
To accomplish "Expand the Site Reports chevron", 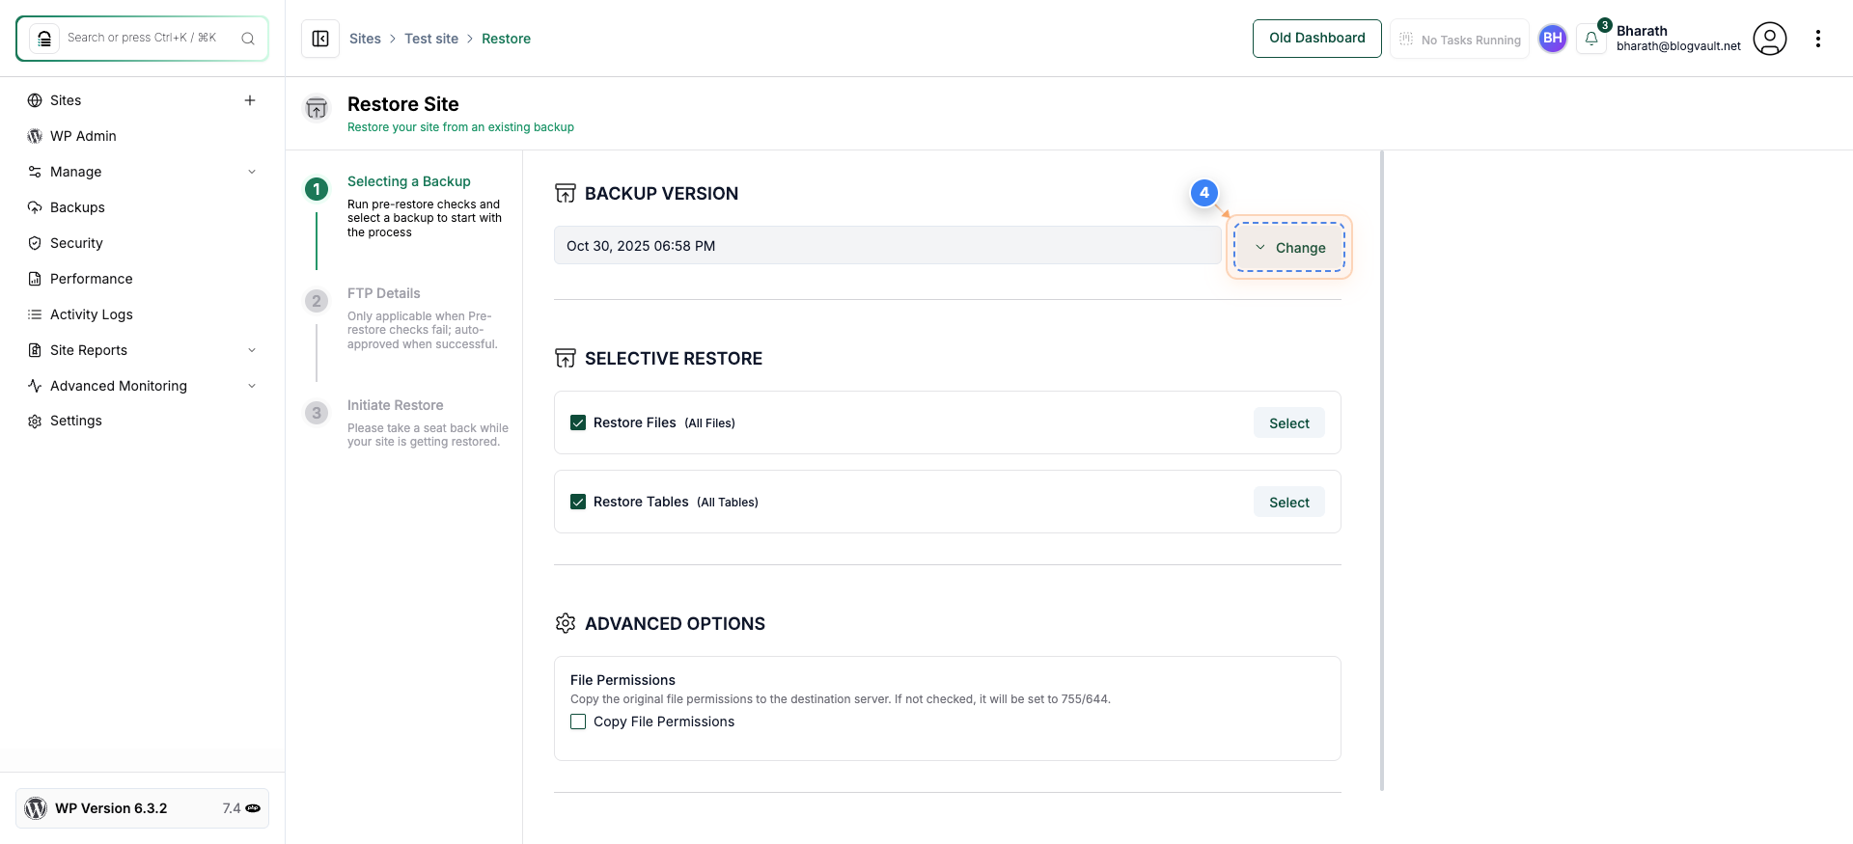I will (252, 350).
